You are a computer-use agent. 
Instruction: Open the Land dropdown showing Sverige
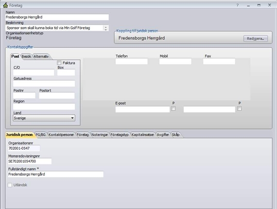click(44, 118)
